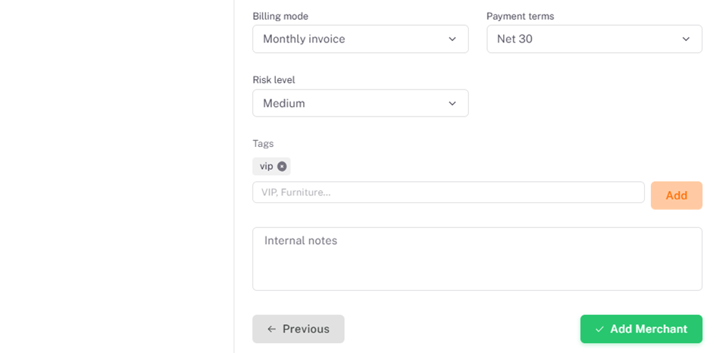Click the Billing mode field label
The image size is (716, 353).
click(280, 17)
